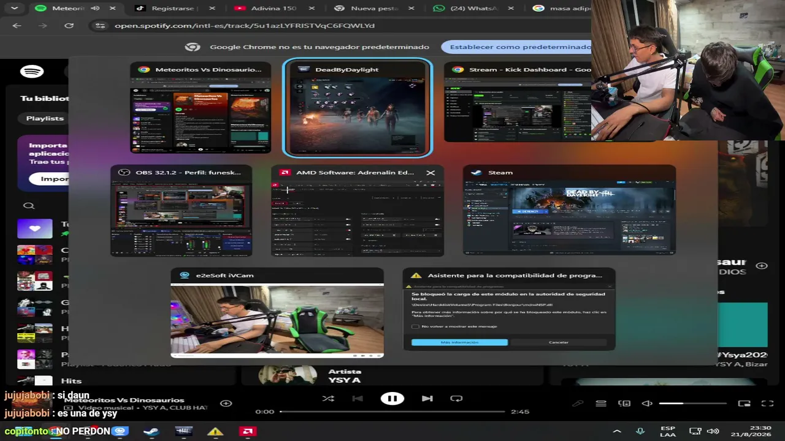Click Establecer como predeterminado button
The image size is (785, 441).
pos(520,47)
